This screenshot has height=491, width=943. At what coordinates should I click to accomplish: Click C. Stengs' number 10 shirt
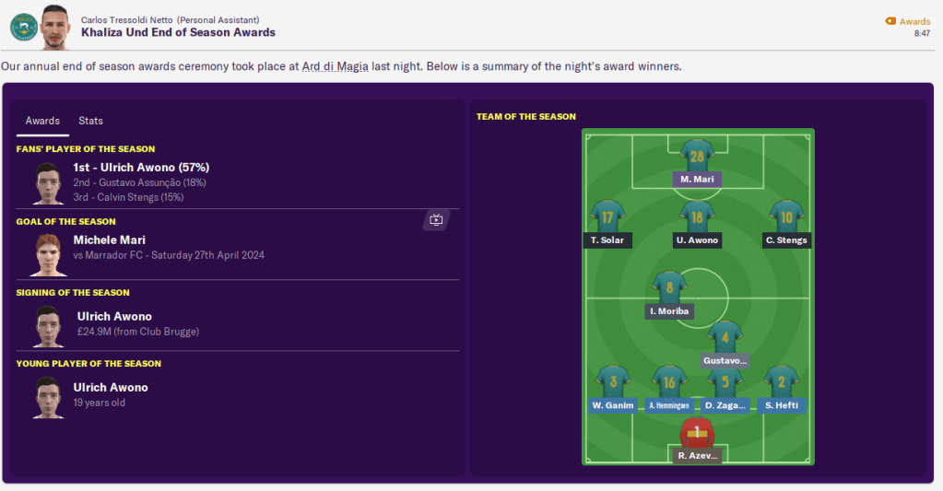coord(786,216)
